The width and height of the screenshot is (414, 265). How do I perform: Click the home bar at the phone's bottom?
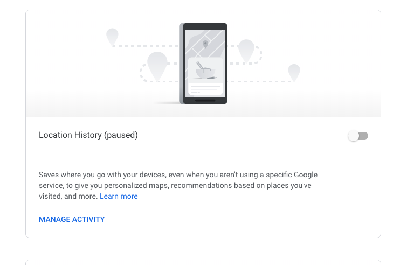[205, 100]
